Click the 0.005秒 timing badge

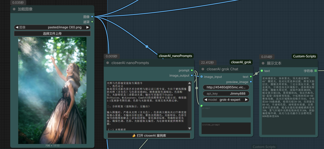pyautogui.click(x=112, y=56)
